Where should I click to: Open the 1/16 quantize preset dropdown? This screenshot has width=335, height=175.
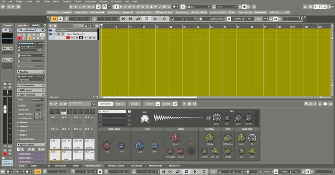[x=227, y=7]
